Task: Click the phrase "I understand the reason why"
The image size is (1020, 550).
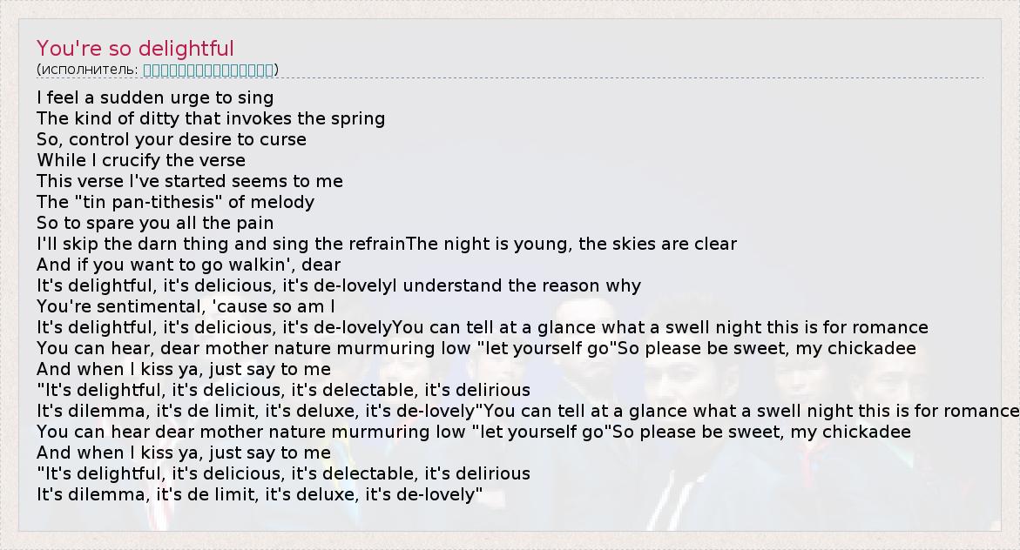Action: click(x=516, y=285)
